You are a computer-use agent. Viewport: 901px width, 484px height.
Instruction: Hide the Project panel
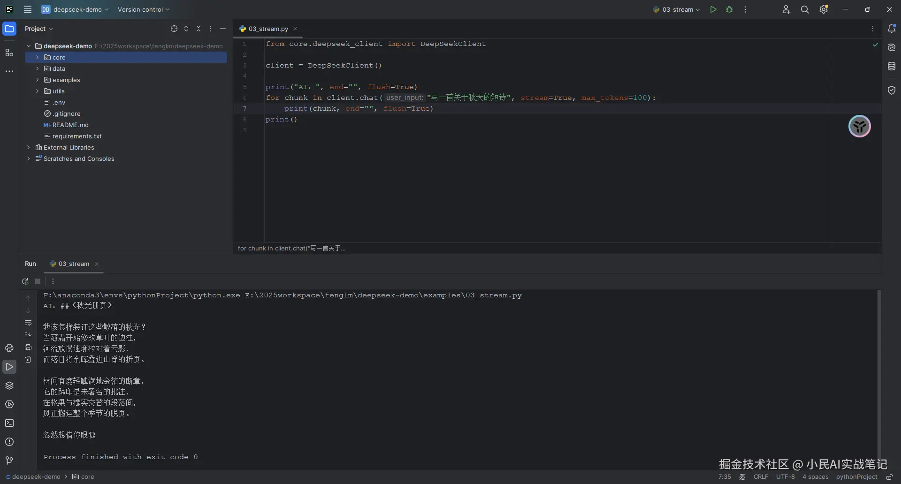[x=223, y=29]
